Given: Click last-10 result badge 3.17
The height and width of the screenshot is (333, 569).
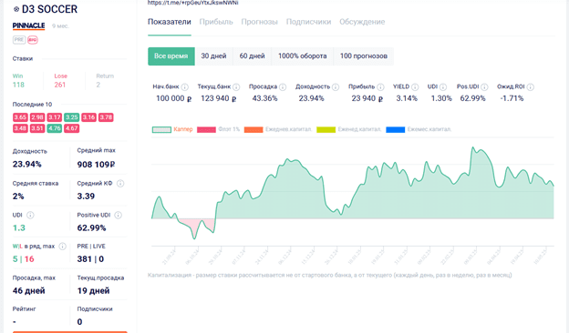Looking at the screenshot, I should click(x=55, y=117).
